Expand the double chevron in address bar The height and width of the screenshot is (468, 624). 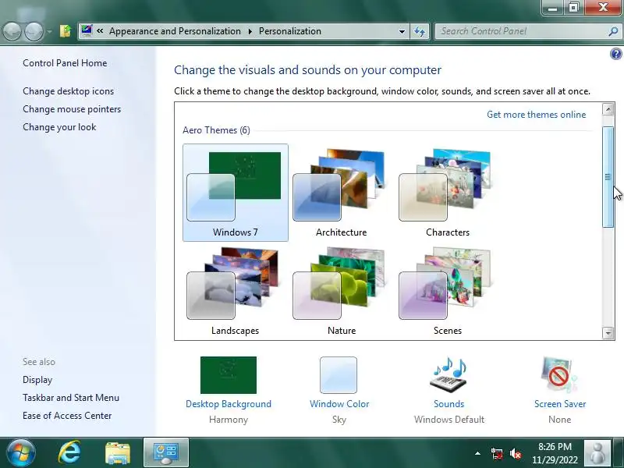pyautogui.click(x=100, y=31)
